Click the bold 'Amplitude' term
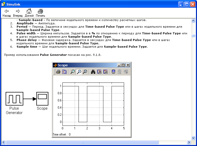The height and width of the screenshot is (146, 197). tap(25, 23)
